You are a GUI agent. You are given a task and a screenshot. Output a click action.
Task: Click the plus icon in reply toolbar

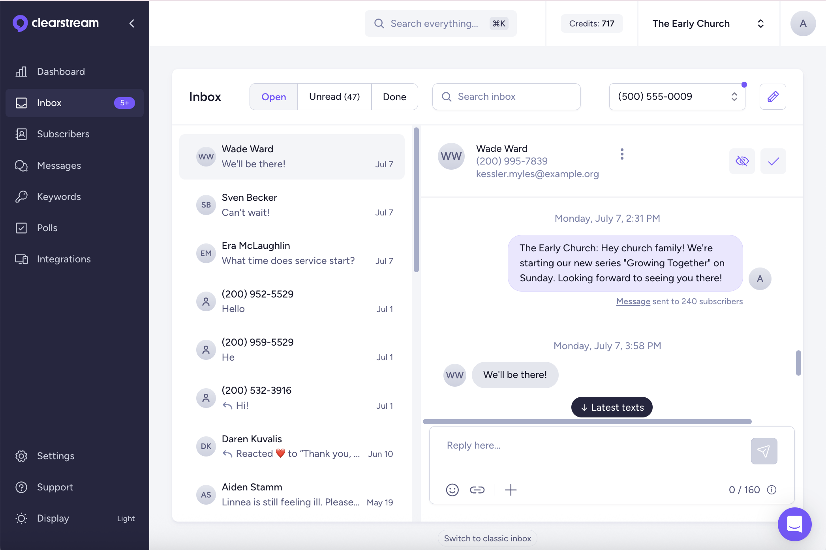coord(511,490)
